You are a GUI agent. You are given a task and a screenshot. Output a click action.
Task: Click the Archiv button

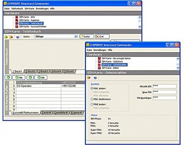pyautogui.click(x=86, y=37)
